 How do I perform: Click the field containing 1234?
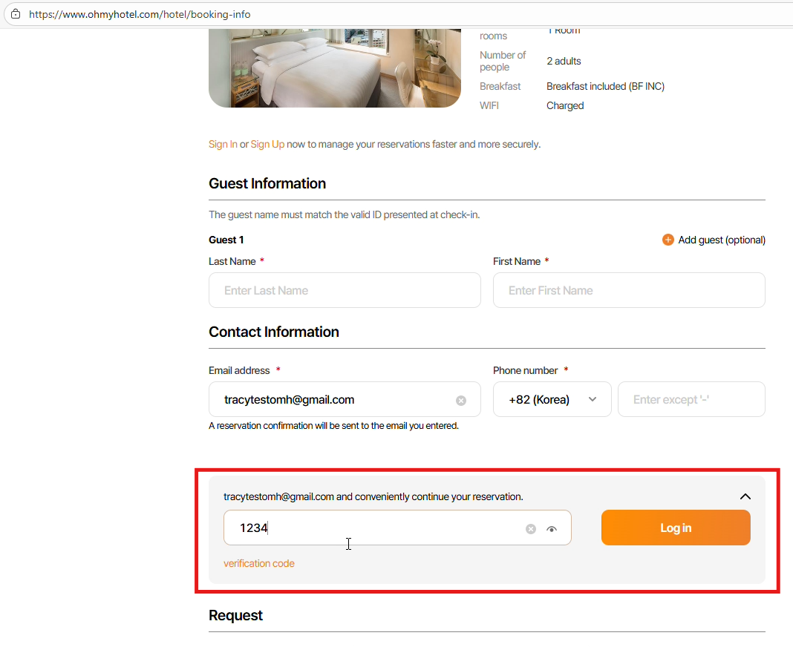click(x=371, y=528)
